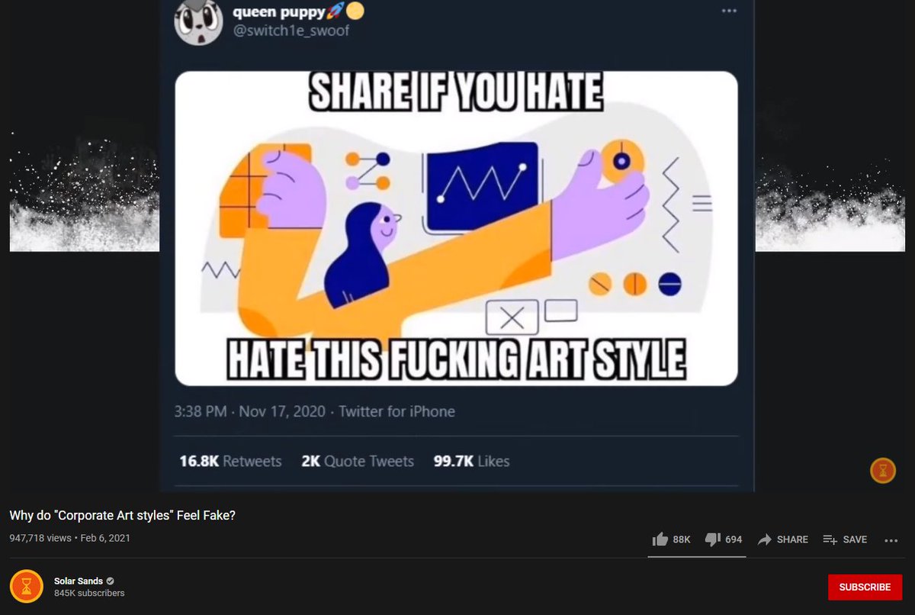Click the thumbs up like icon

click(x=660, y=539)
